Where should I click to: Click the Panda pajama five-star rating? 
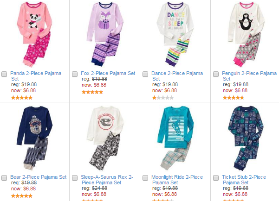21,98
